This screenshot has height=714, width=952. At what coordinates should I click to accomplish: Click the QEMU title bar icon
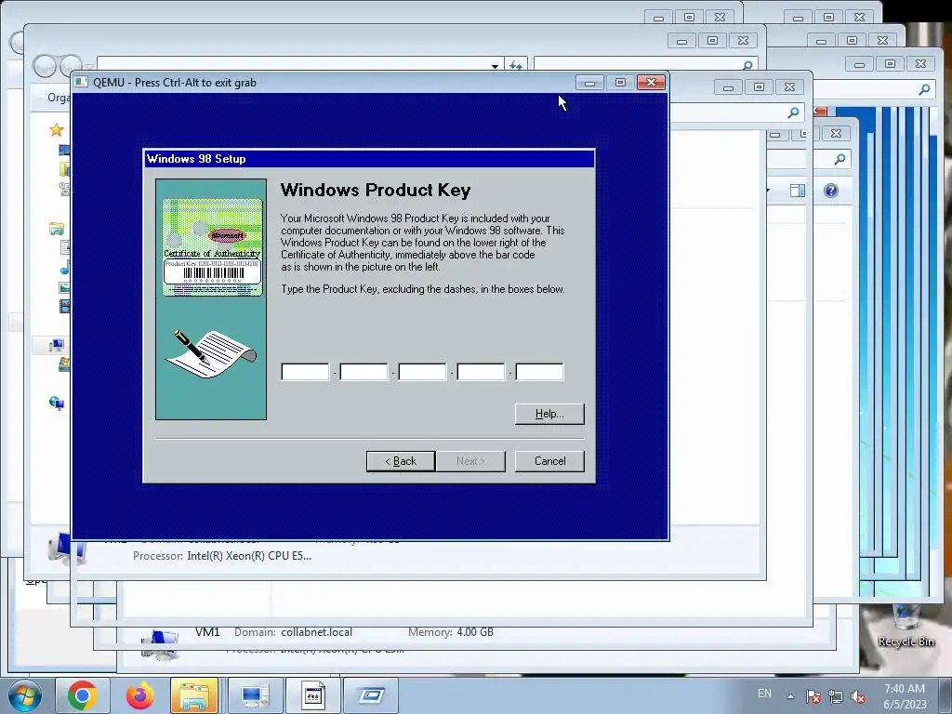[82, 83]
